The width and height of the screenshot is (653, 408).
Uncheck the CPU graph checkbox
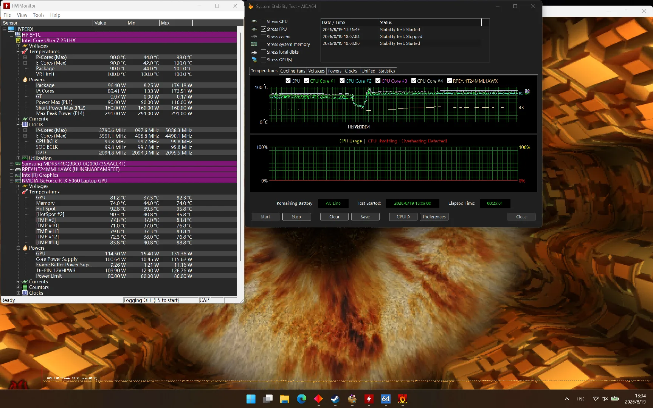pos(288,81)
